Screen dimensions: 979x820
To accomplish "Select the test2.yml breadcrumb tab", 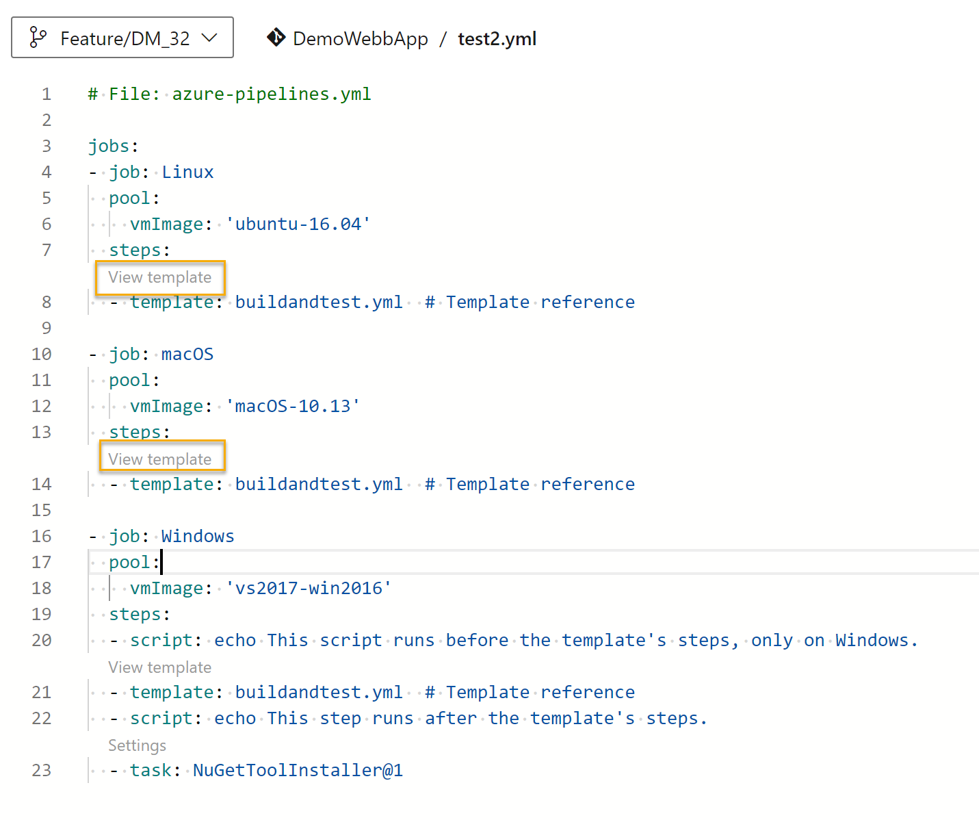I will (497, 39).
